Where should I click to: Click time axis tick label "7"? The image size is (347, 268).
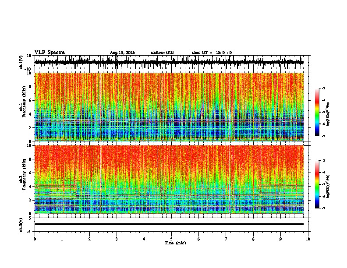226,239
